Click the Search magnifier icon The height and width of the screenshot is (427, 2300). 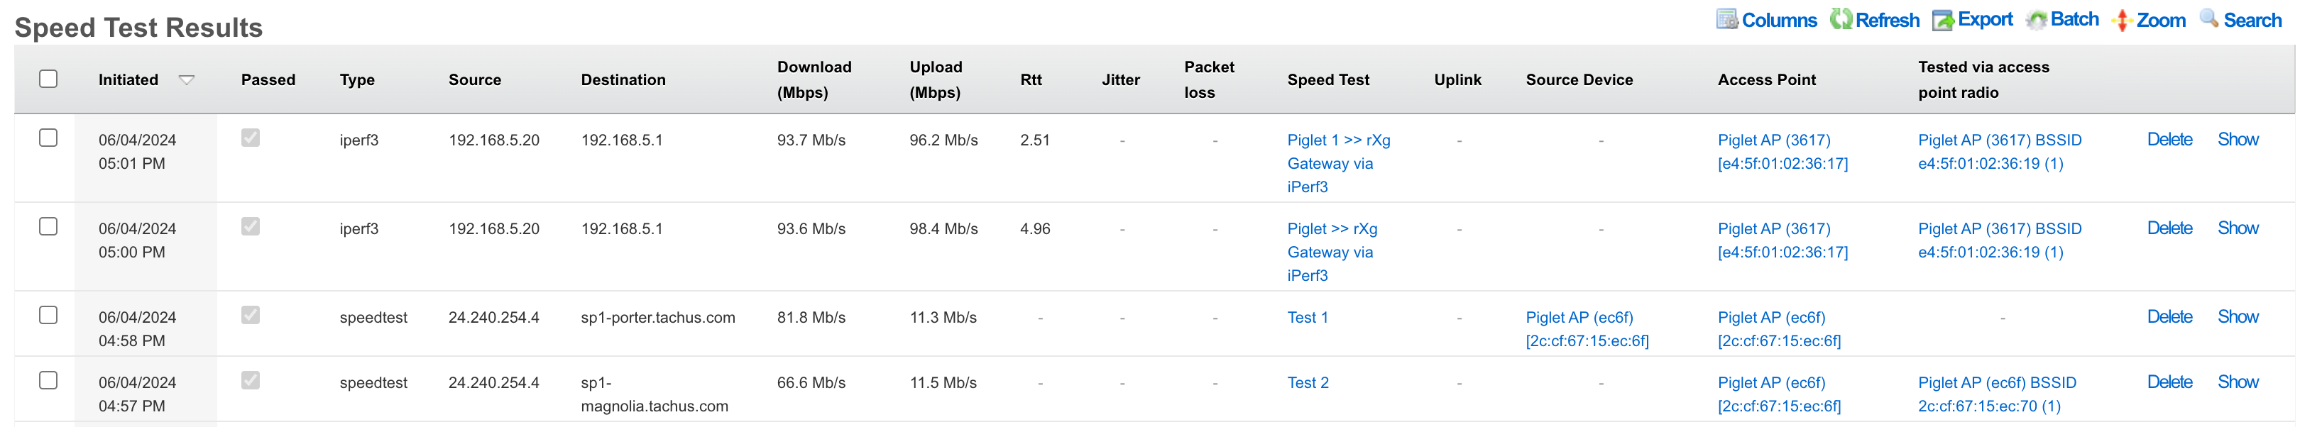2209,18
